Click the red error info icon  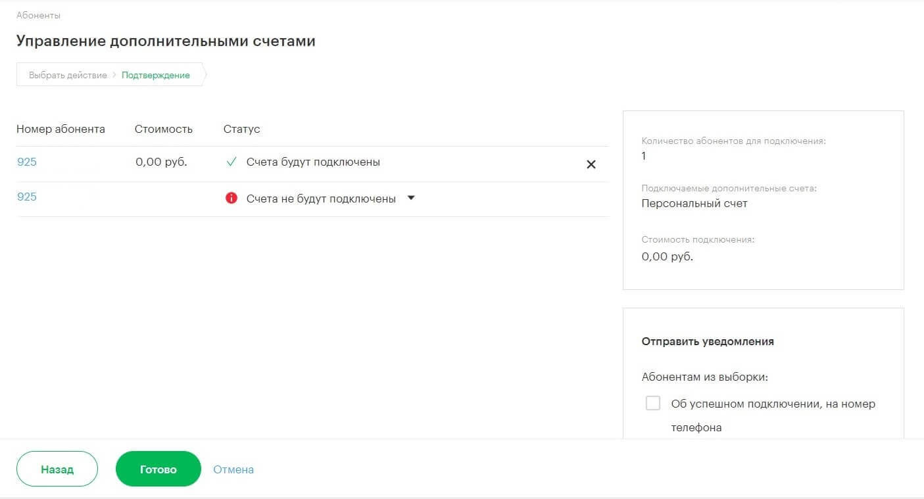231,198
